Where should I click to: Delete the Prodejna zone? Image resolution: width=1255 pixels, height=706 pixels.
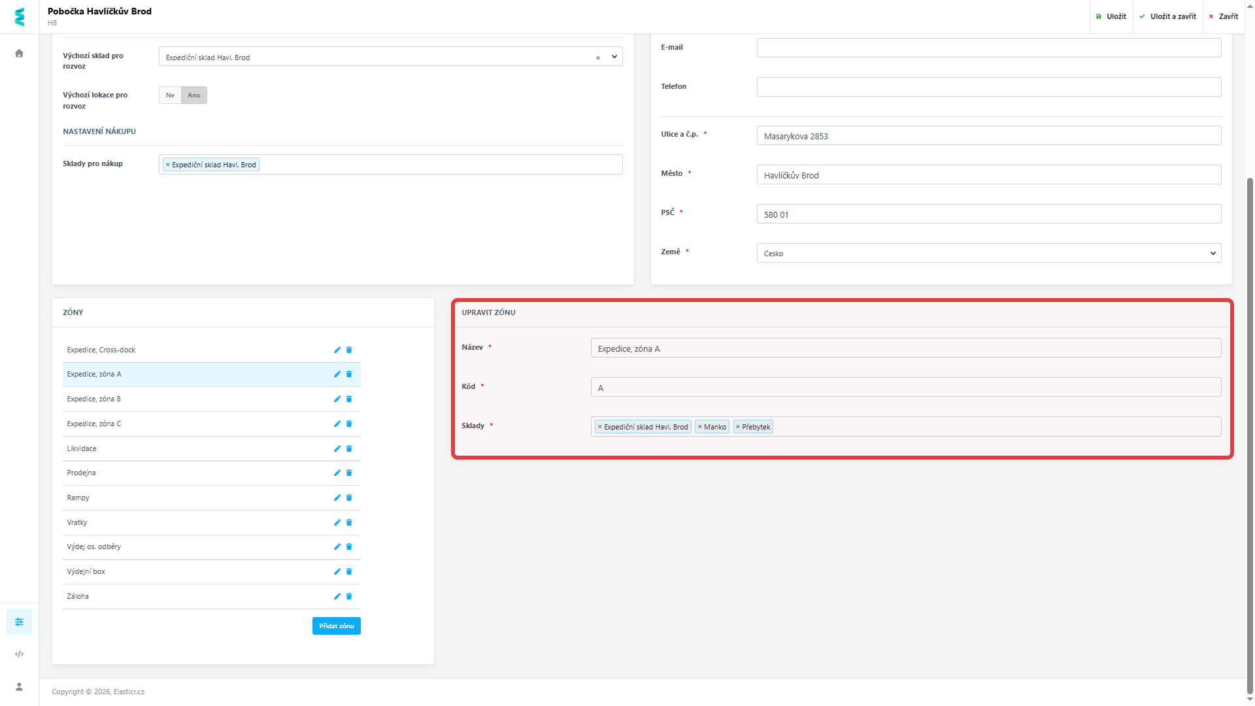click(349, 473)
